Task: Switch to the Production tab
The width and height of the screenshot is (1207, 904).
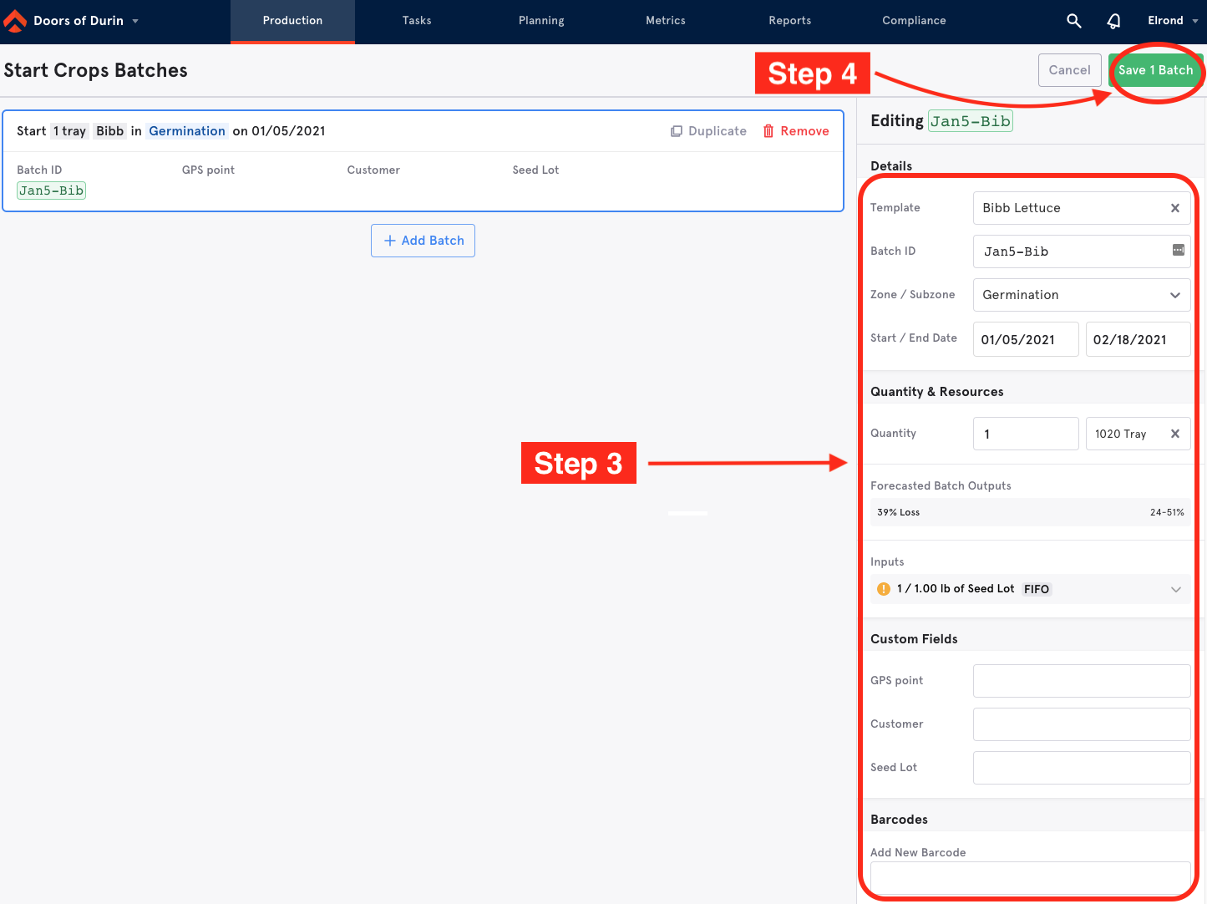Action: tap(292, 21)
